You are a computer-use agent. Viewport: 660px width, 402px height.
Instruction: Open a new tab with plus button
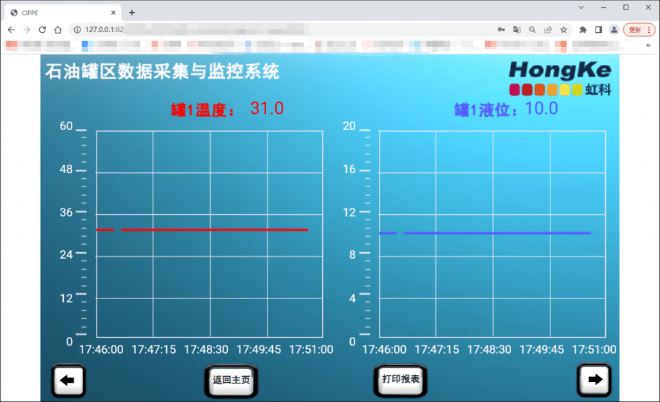click(132, 12)
